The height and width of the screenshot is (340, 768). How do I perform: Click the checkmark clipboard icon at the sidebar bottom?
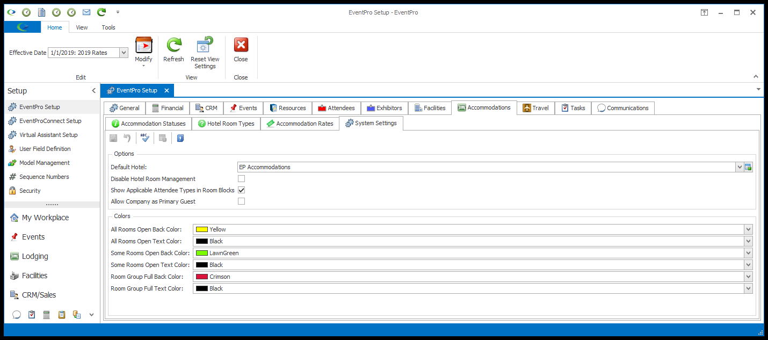pos(32,315)
